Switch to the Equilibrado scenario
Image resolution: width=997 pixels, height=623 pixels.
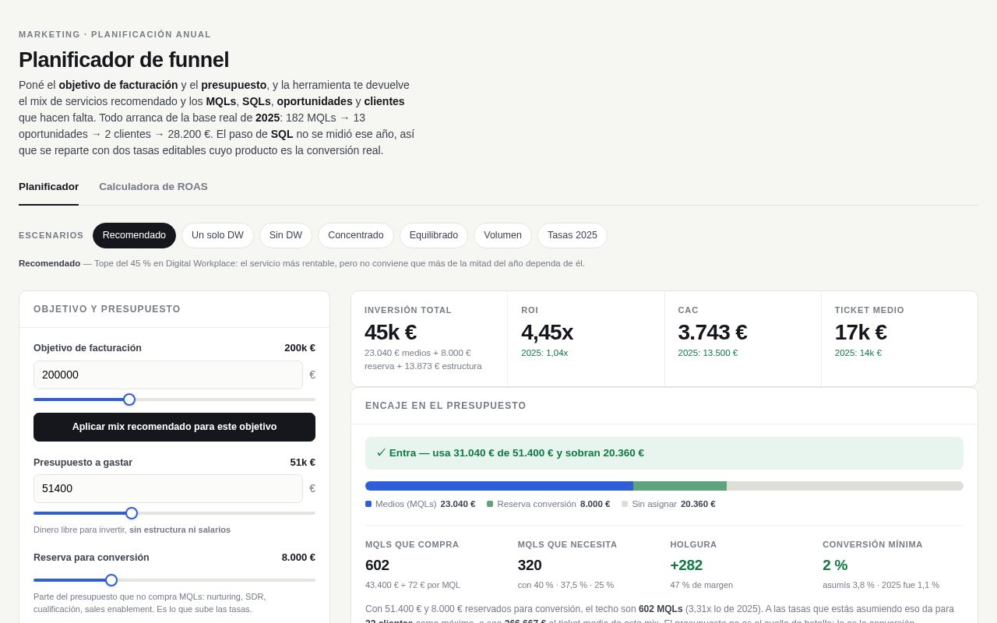[x=434, y=235]
